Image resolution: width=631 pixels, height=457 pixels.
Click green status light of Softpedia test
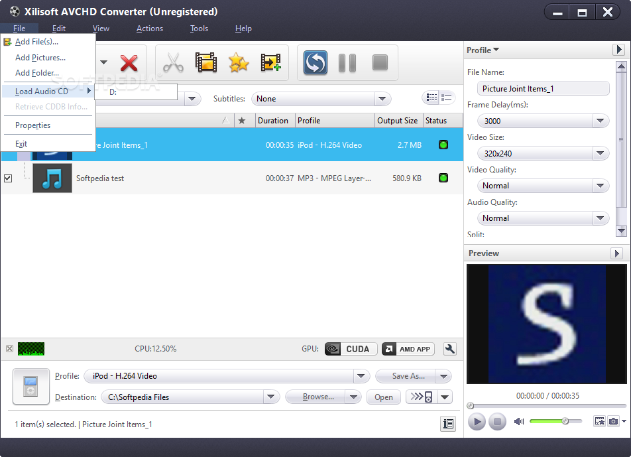(443, 178)
